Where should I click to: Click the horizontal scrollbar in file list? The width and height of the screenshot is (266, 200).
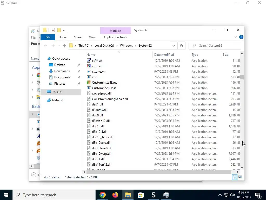(159, 172)
